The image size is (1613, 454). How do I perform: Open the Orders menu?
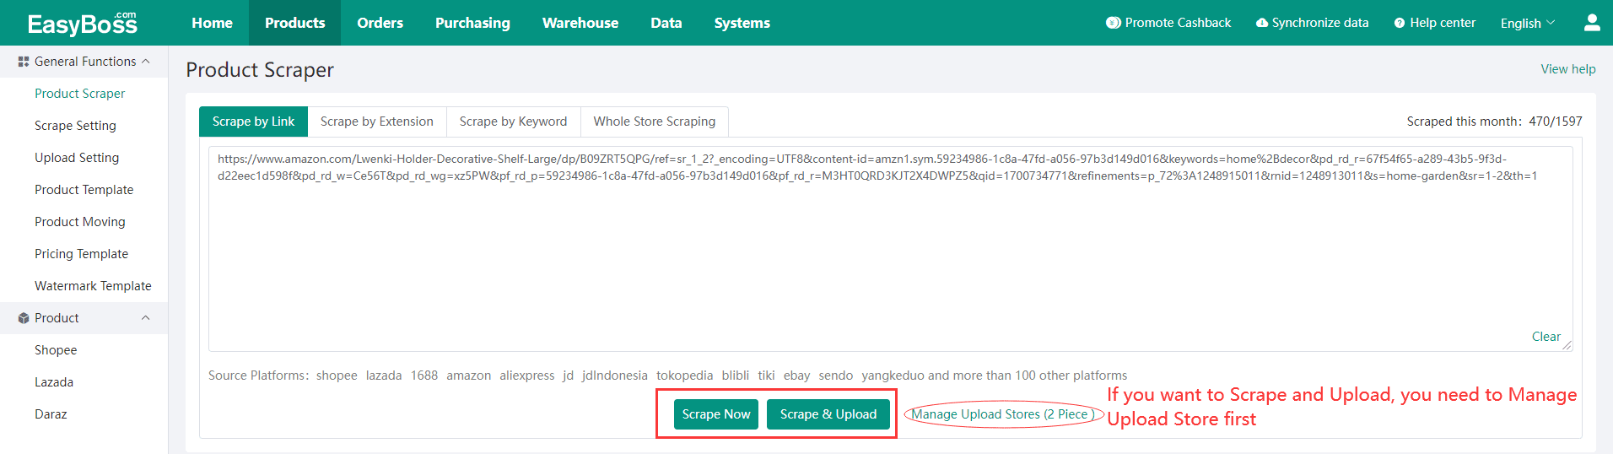click(380, 23)
